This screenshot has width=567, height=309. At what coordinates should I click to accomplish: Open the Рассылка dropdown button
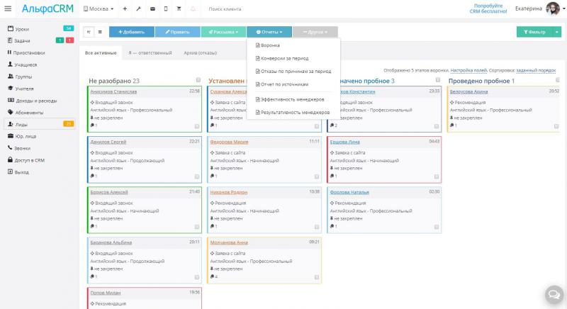pyautogui.click(x=222, y=32)
